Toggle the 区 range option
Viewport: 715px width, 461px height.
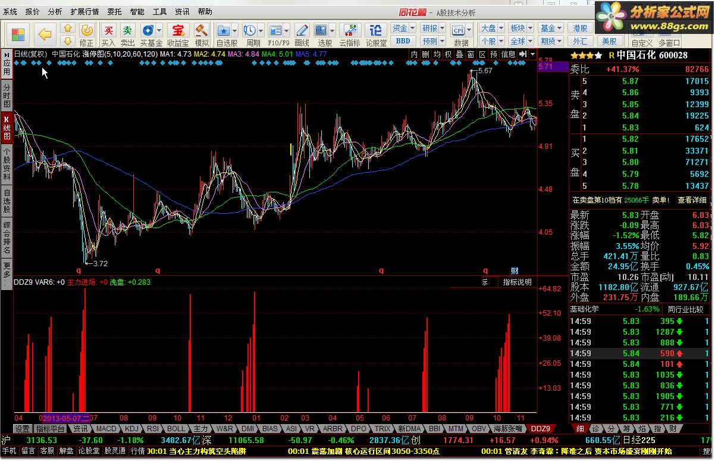tap(482, 54)
